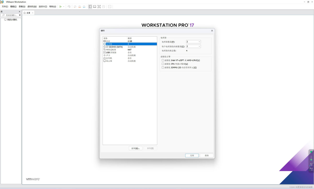
Task: Click the take snapshot clock icon
Action: point(75,7)
